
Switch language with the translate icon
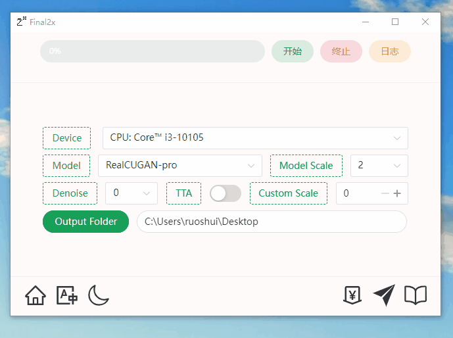pos(67,295)
